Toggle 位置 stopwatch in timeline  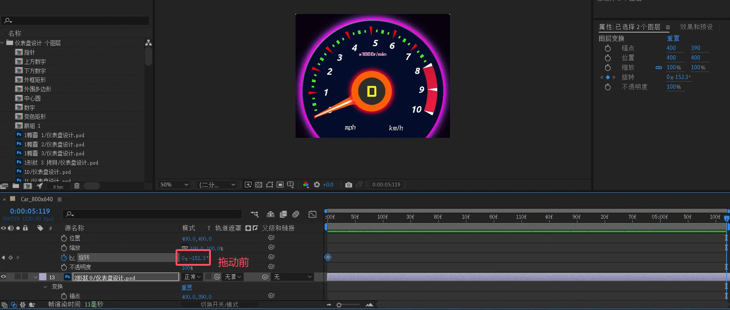point(64,238)
